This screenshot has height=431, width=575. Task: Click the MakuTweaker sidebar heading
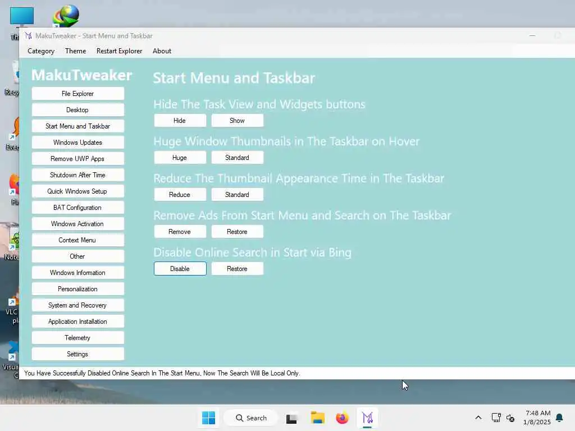82,75
